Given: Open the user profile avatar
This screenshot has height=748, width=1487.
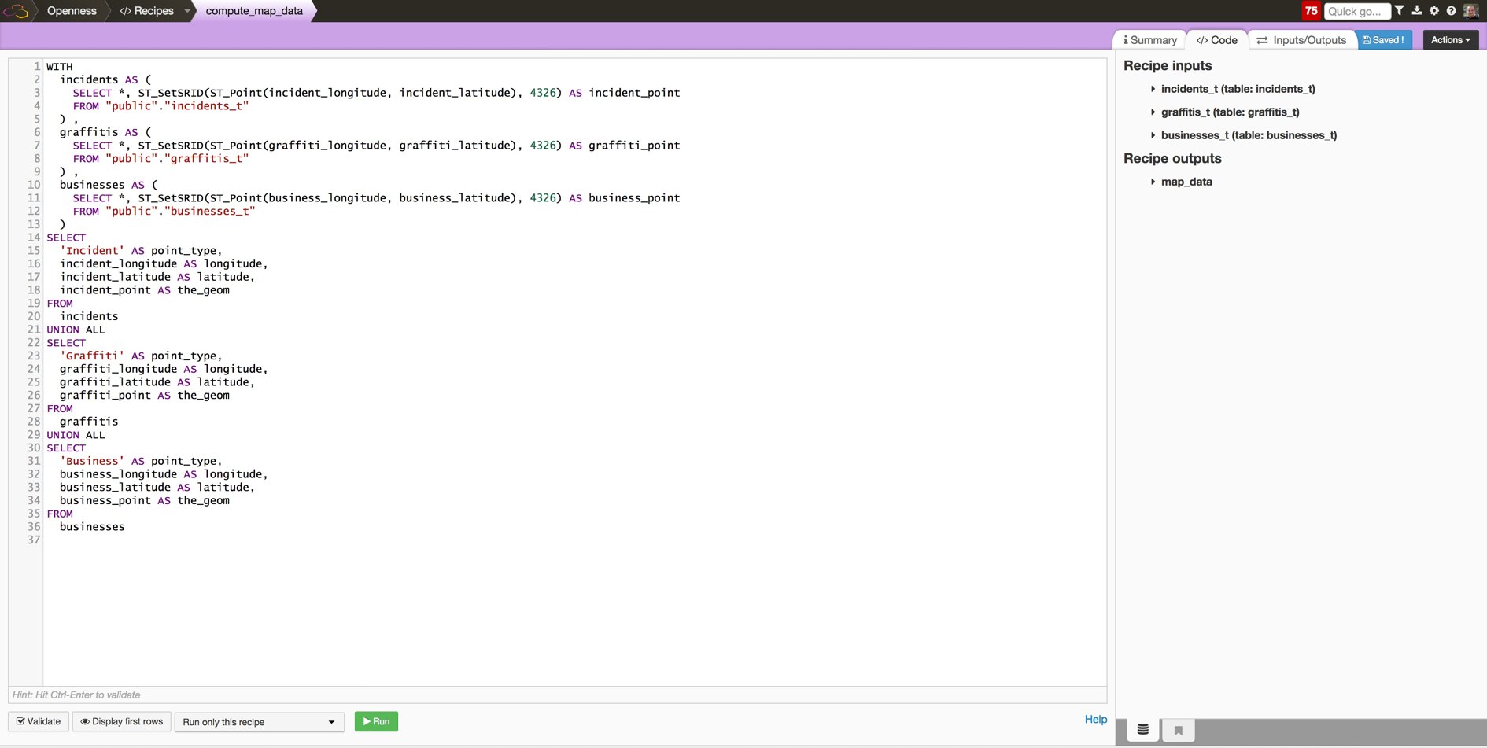Looking at the screenshot, I should [1470, 11].
